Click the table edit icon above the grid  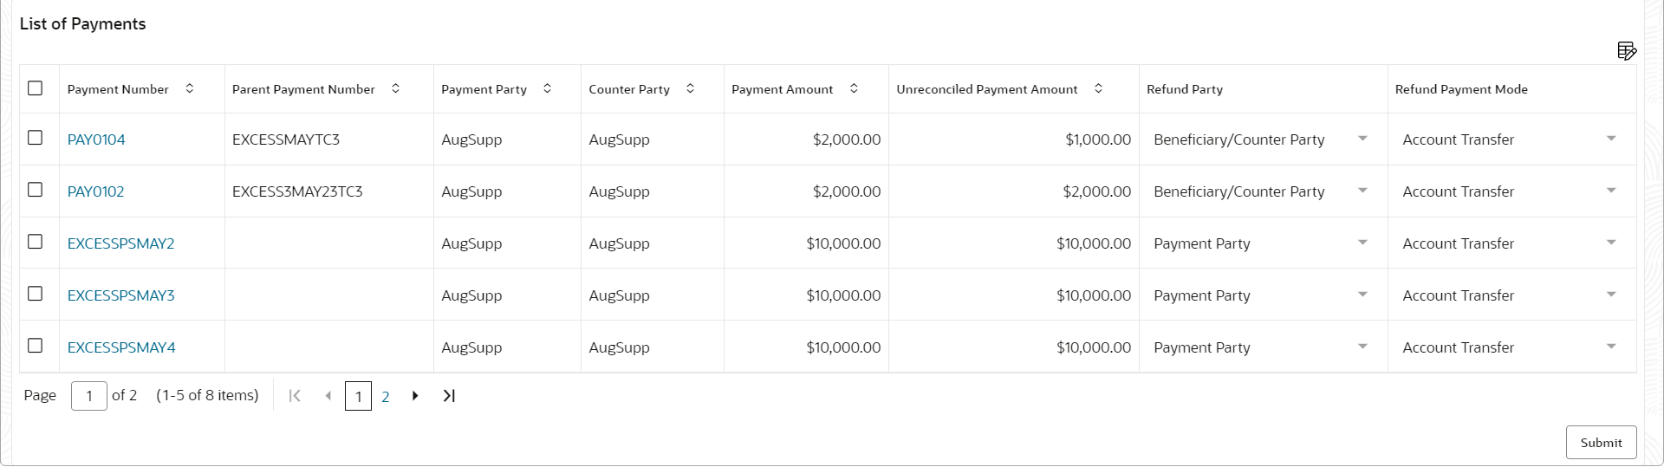1626,51
